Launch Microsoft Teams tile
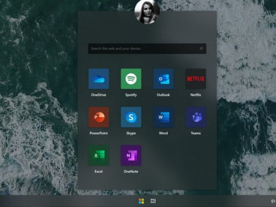 pyautogui.click(x=196, y=117)
